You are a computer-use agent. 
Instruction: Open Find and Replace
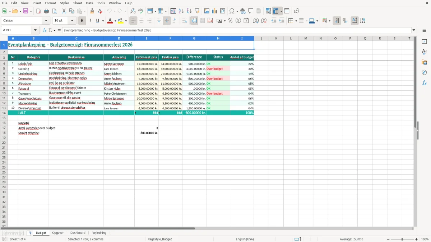pyautogui.click(x=133, y=11)
